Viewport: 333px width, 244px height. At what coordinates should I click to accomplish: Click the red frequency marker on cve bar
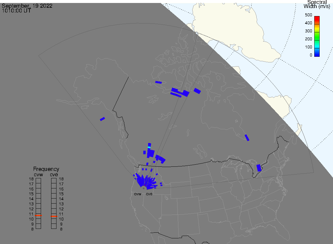point(54,216)
